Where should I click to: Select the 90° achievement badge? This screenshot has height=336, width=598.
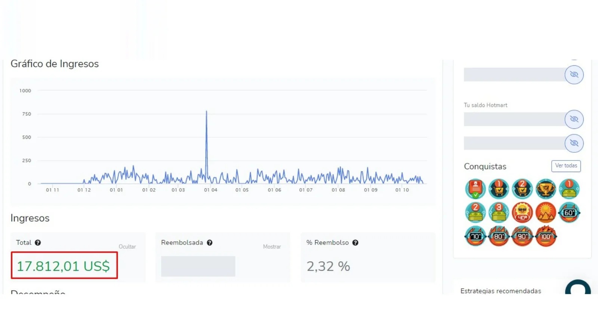[522, 236]
